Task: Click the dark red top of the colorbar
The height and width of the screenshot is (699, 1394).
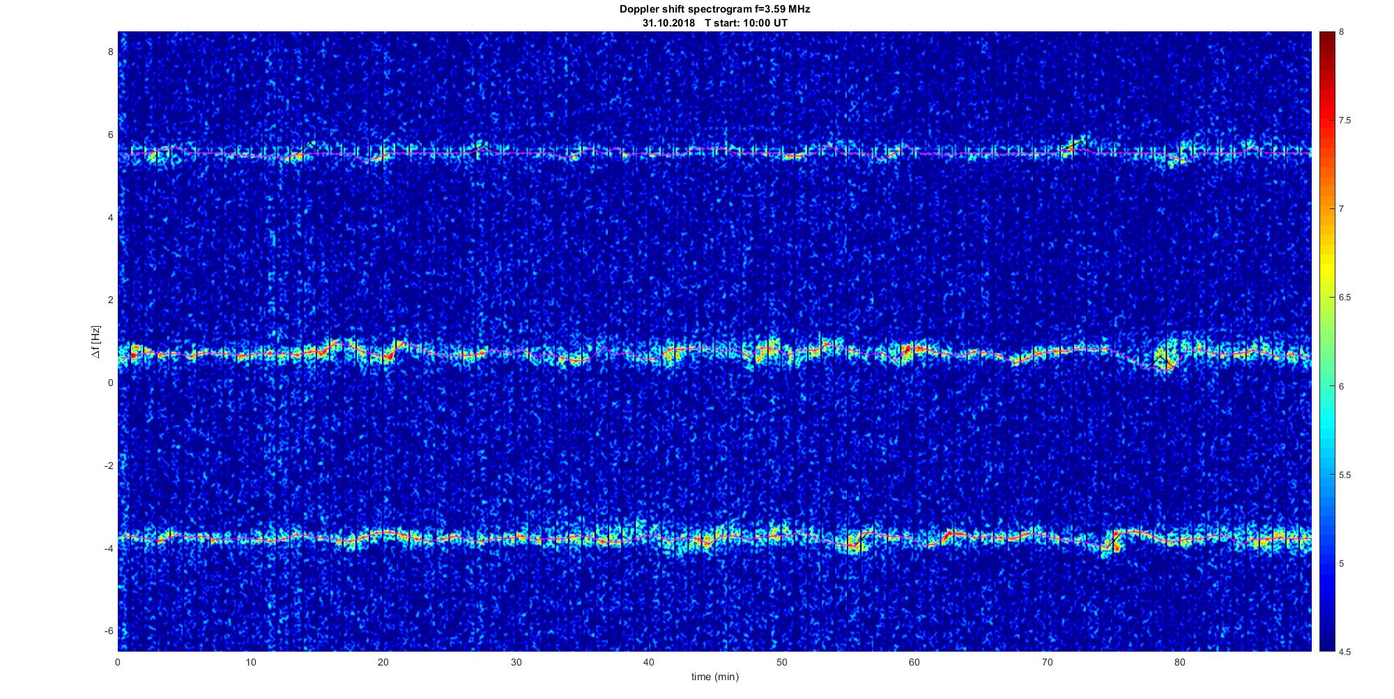Action: (x=1326, y=36)
